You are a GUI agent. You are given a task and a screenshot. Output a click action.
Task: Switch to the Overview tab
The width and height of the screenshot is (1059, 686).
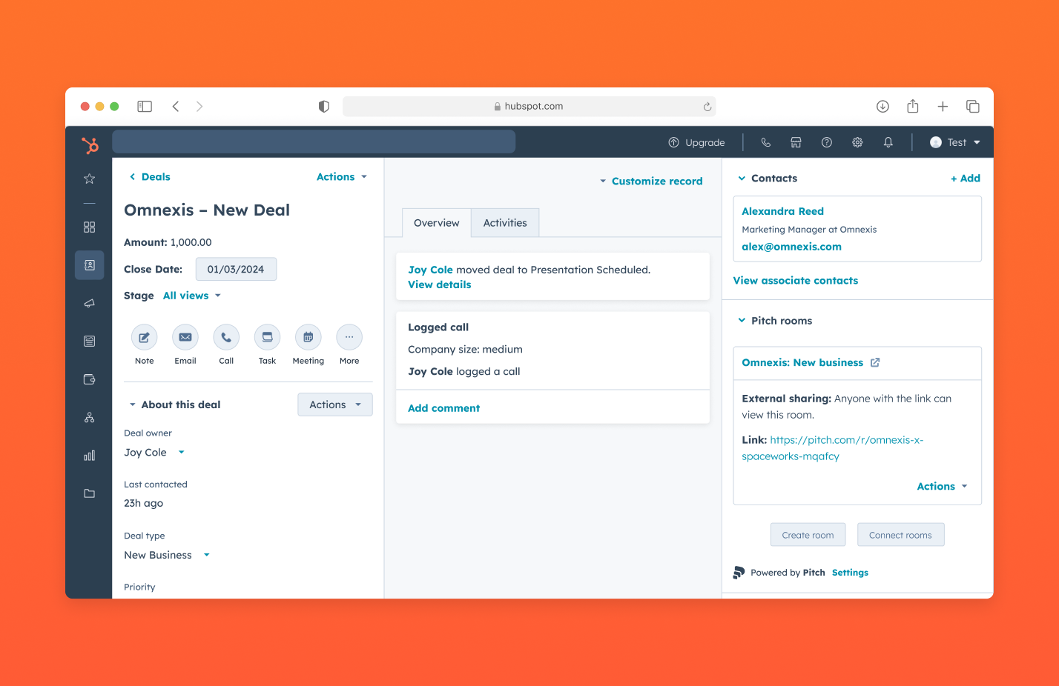click(436, 223)
